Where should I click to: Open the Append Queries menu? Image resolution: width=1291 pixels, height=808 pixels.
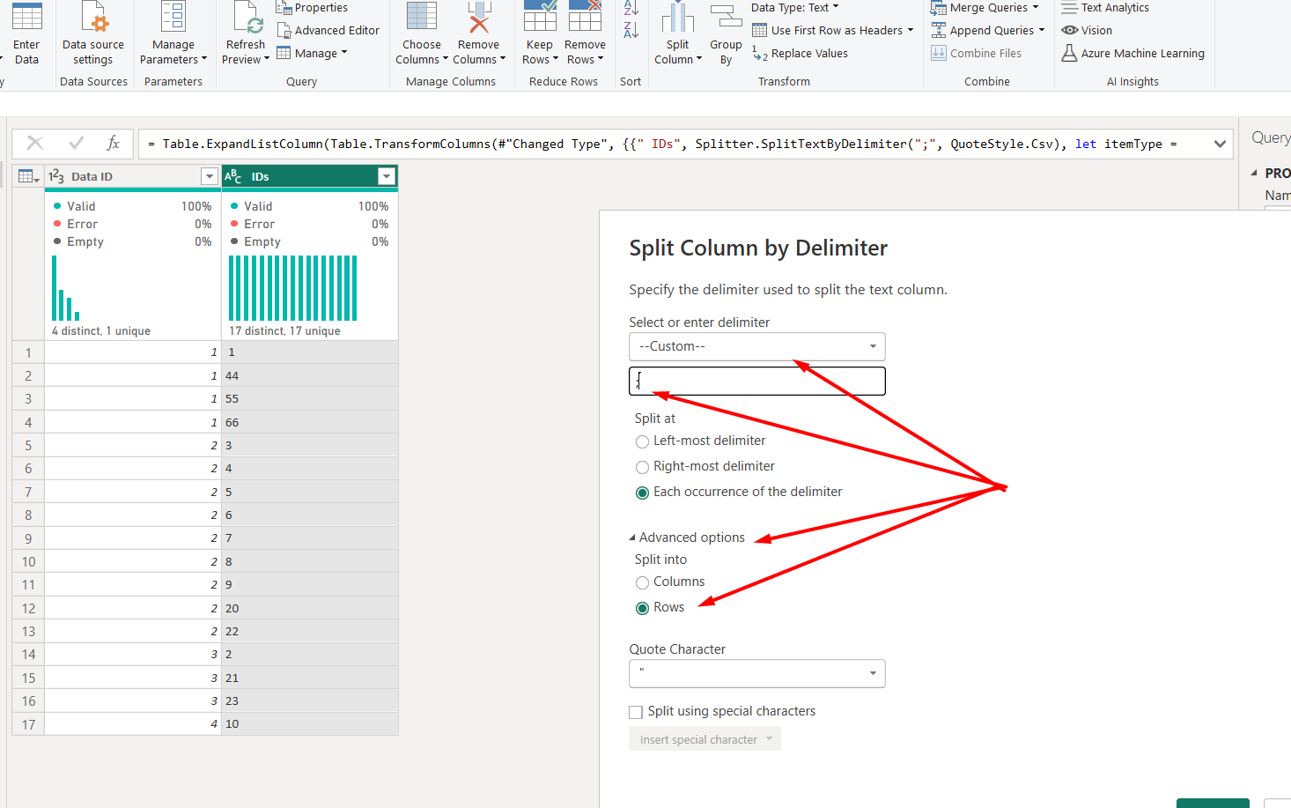click(988, 30)
